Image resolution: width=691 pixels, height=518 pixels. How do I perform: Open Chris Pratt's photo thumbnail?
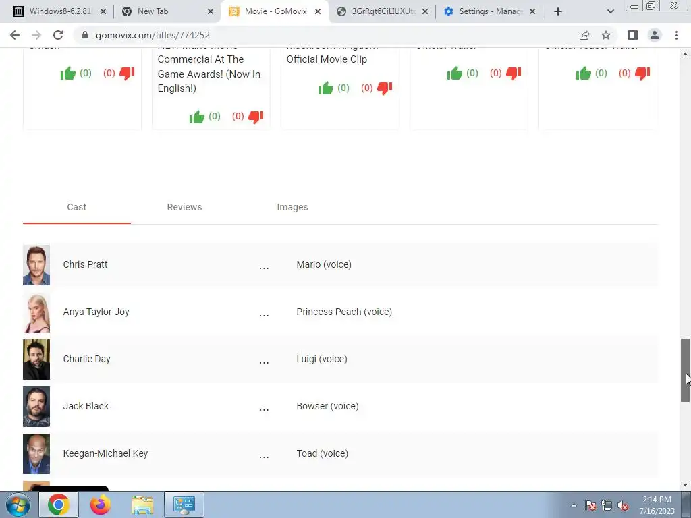(36, 265)
